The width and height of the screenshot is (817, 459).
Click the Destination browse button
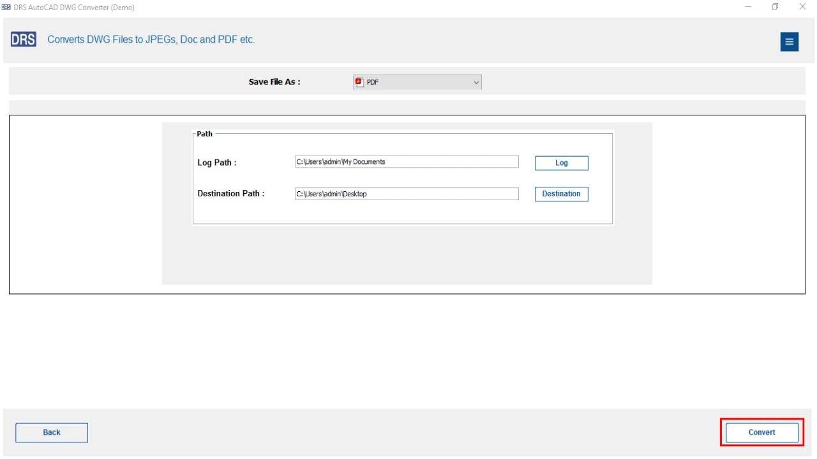[x=562, y=194]
